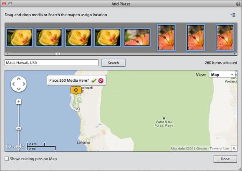The width and height of the screenshot is (242, 171).
Task: Click the Done button
Action: point(225,159)
